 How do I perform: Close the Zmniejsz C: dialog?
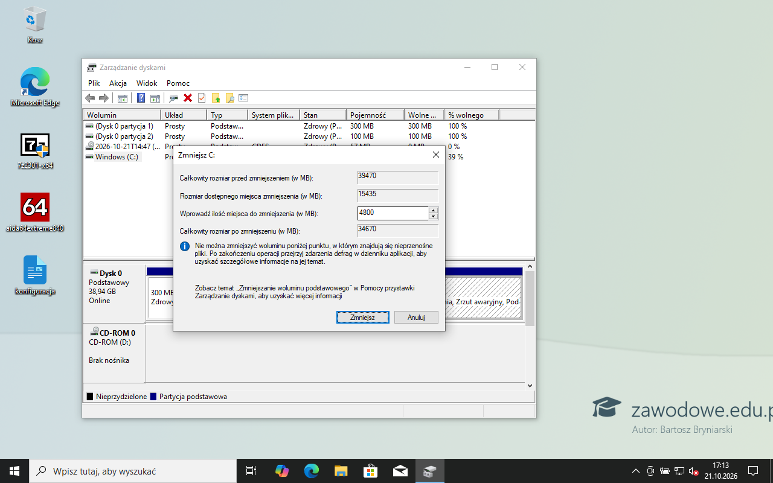436,155
